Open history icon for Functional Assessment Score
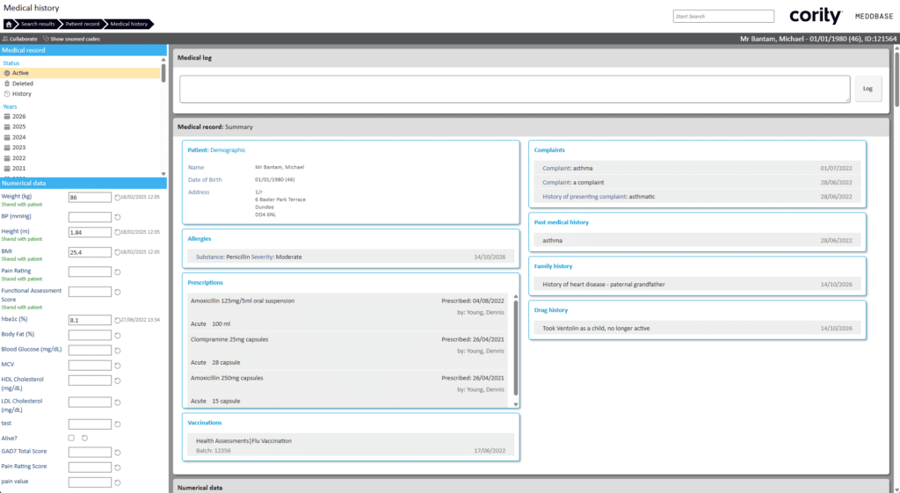900x493 pixels. (117, 292)
